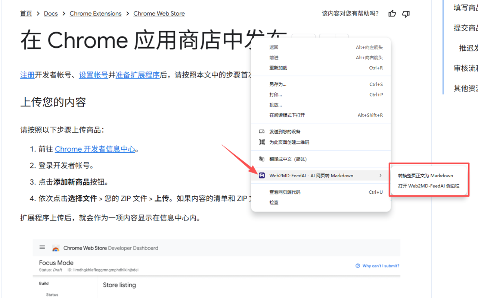Screen dimensions: 478x298
Task: Select 打印... in the context menu
Action: tap(321, 95)
